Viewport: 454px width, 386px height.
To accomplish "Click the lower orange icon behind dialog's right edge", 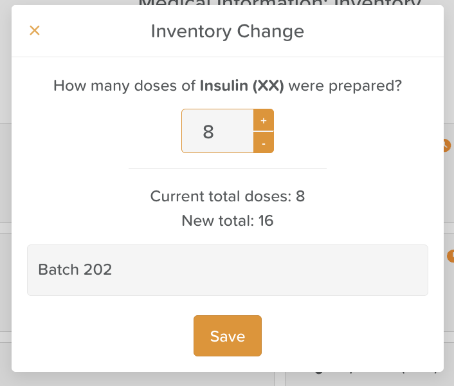I will click(x=449, y=255).
